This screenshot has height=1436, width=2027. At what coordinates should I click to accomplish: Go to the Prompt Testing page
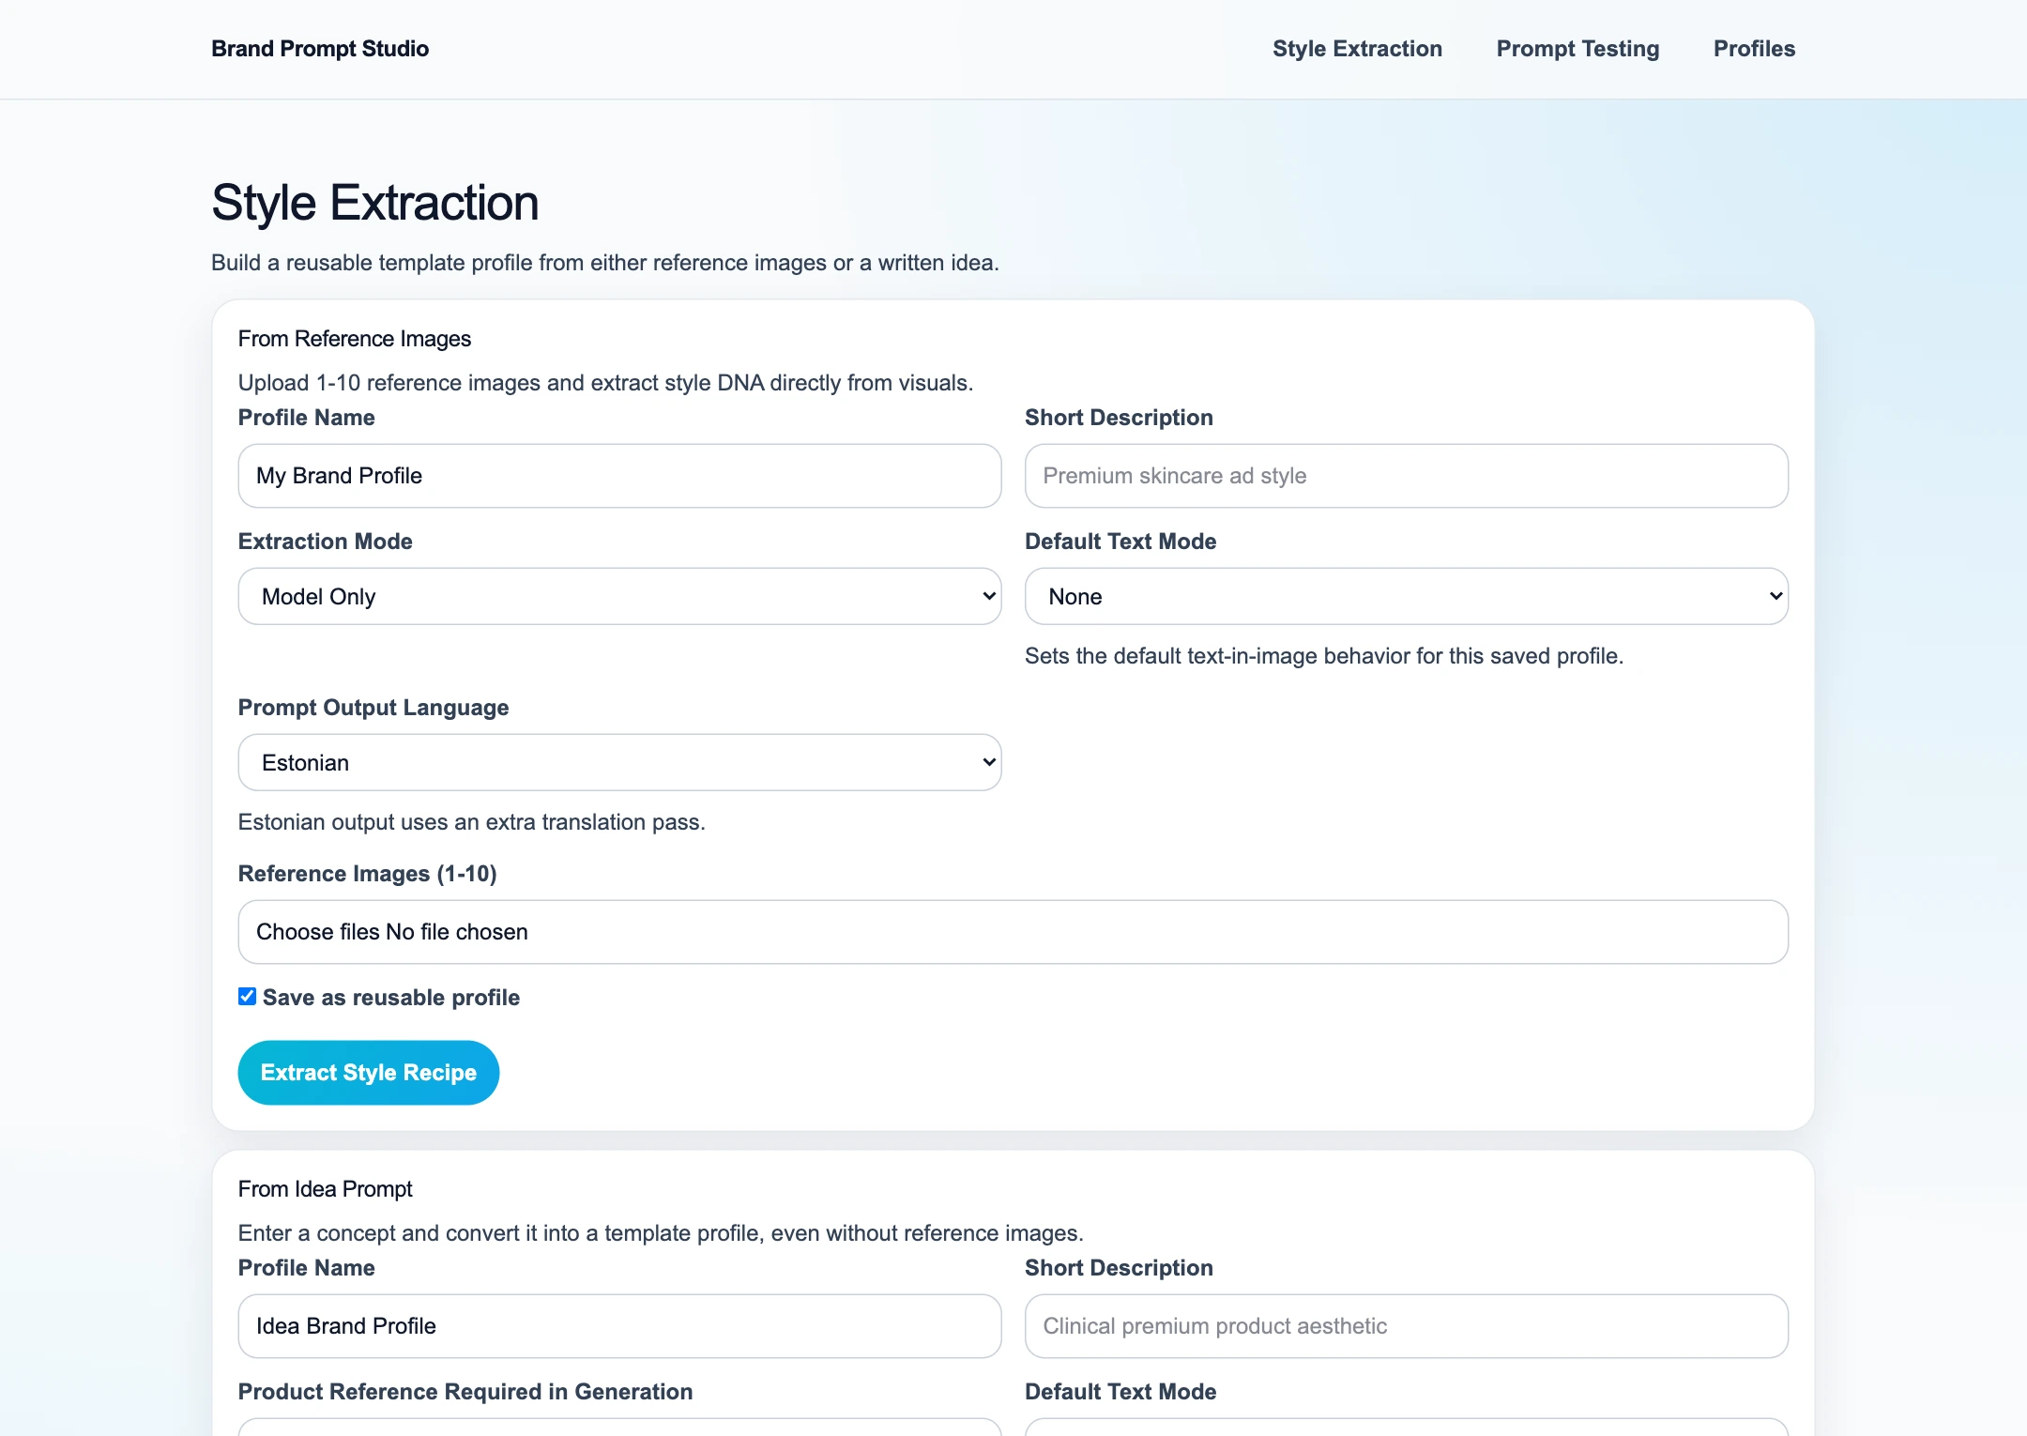1577,49
